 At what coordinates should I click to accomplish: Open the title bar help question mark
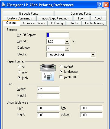point(100,5)
